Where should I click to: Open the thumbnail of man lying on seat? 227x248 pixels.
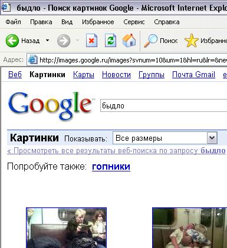pyautogui.click(x=190, y=227)
